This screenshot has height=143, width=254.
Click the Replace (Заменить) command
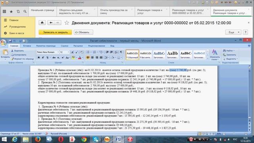(229, 55)
